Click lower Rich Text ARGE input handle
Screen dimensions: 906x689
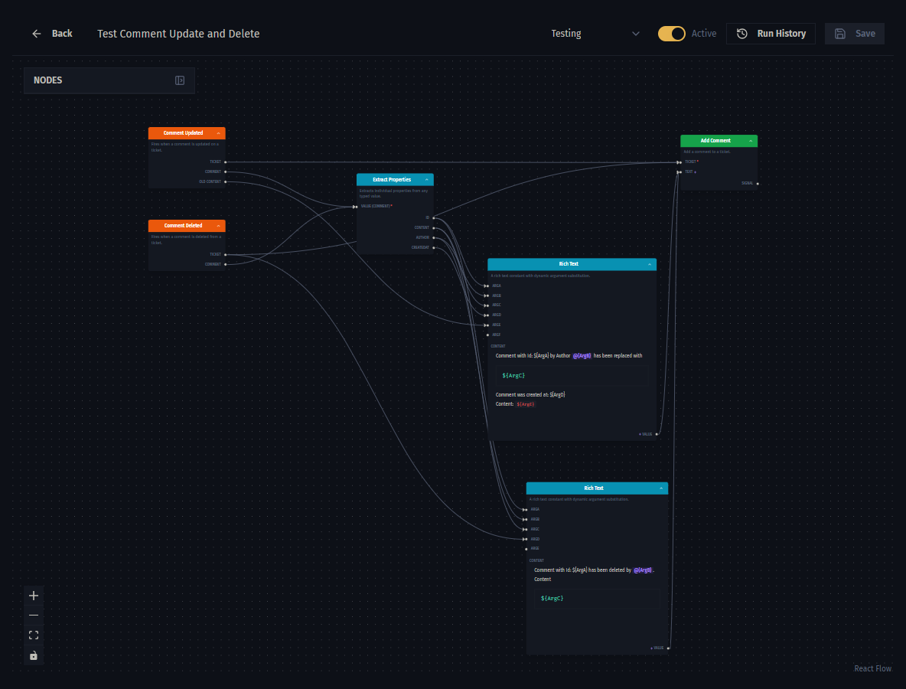click(x=526, y=549)
